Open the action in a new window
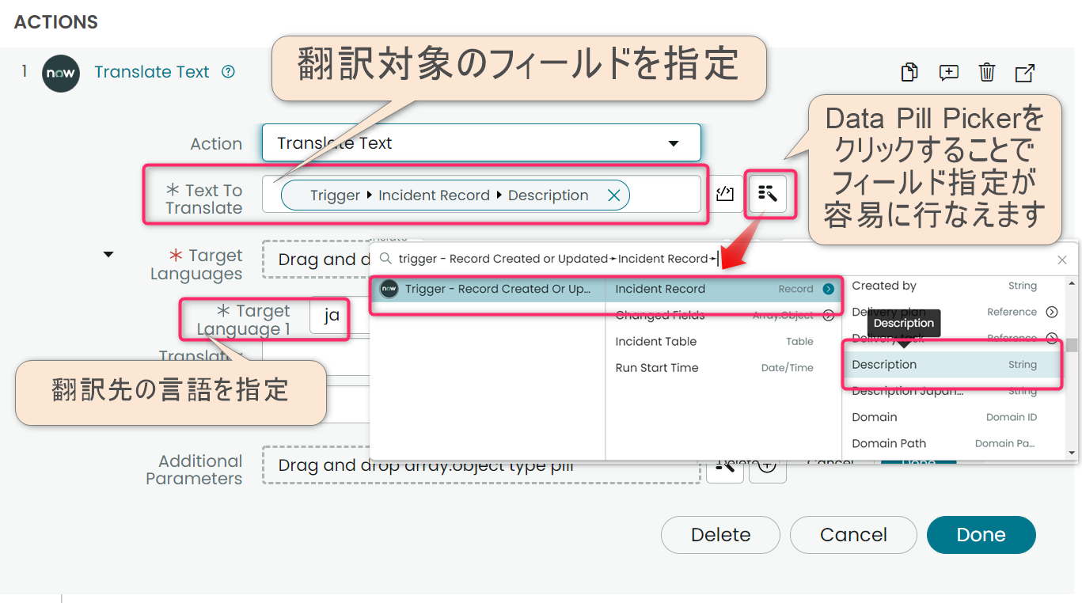 [1024, 72]
